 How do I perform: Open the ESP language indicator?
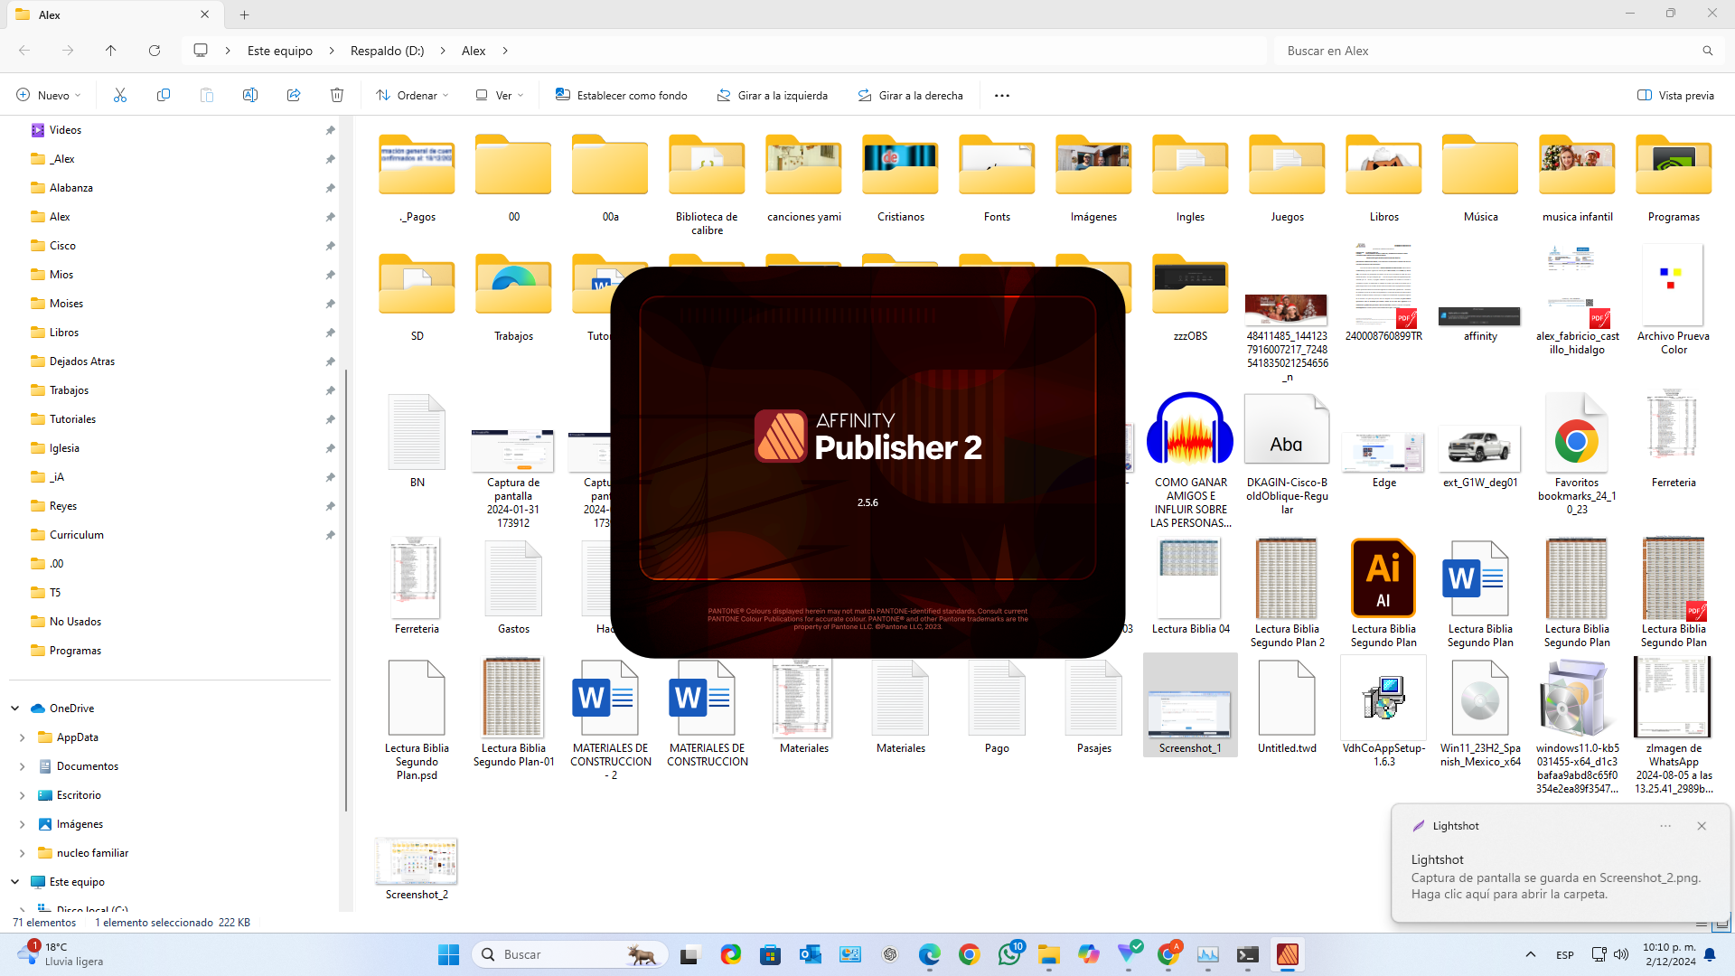(1565, 954)
